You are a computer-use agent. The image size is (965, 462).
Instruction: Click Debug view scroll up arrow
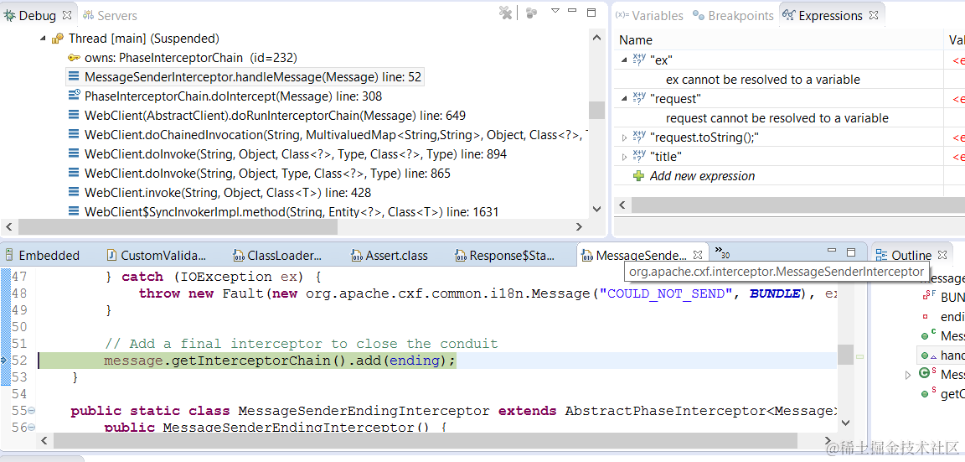596,39
